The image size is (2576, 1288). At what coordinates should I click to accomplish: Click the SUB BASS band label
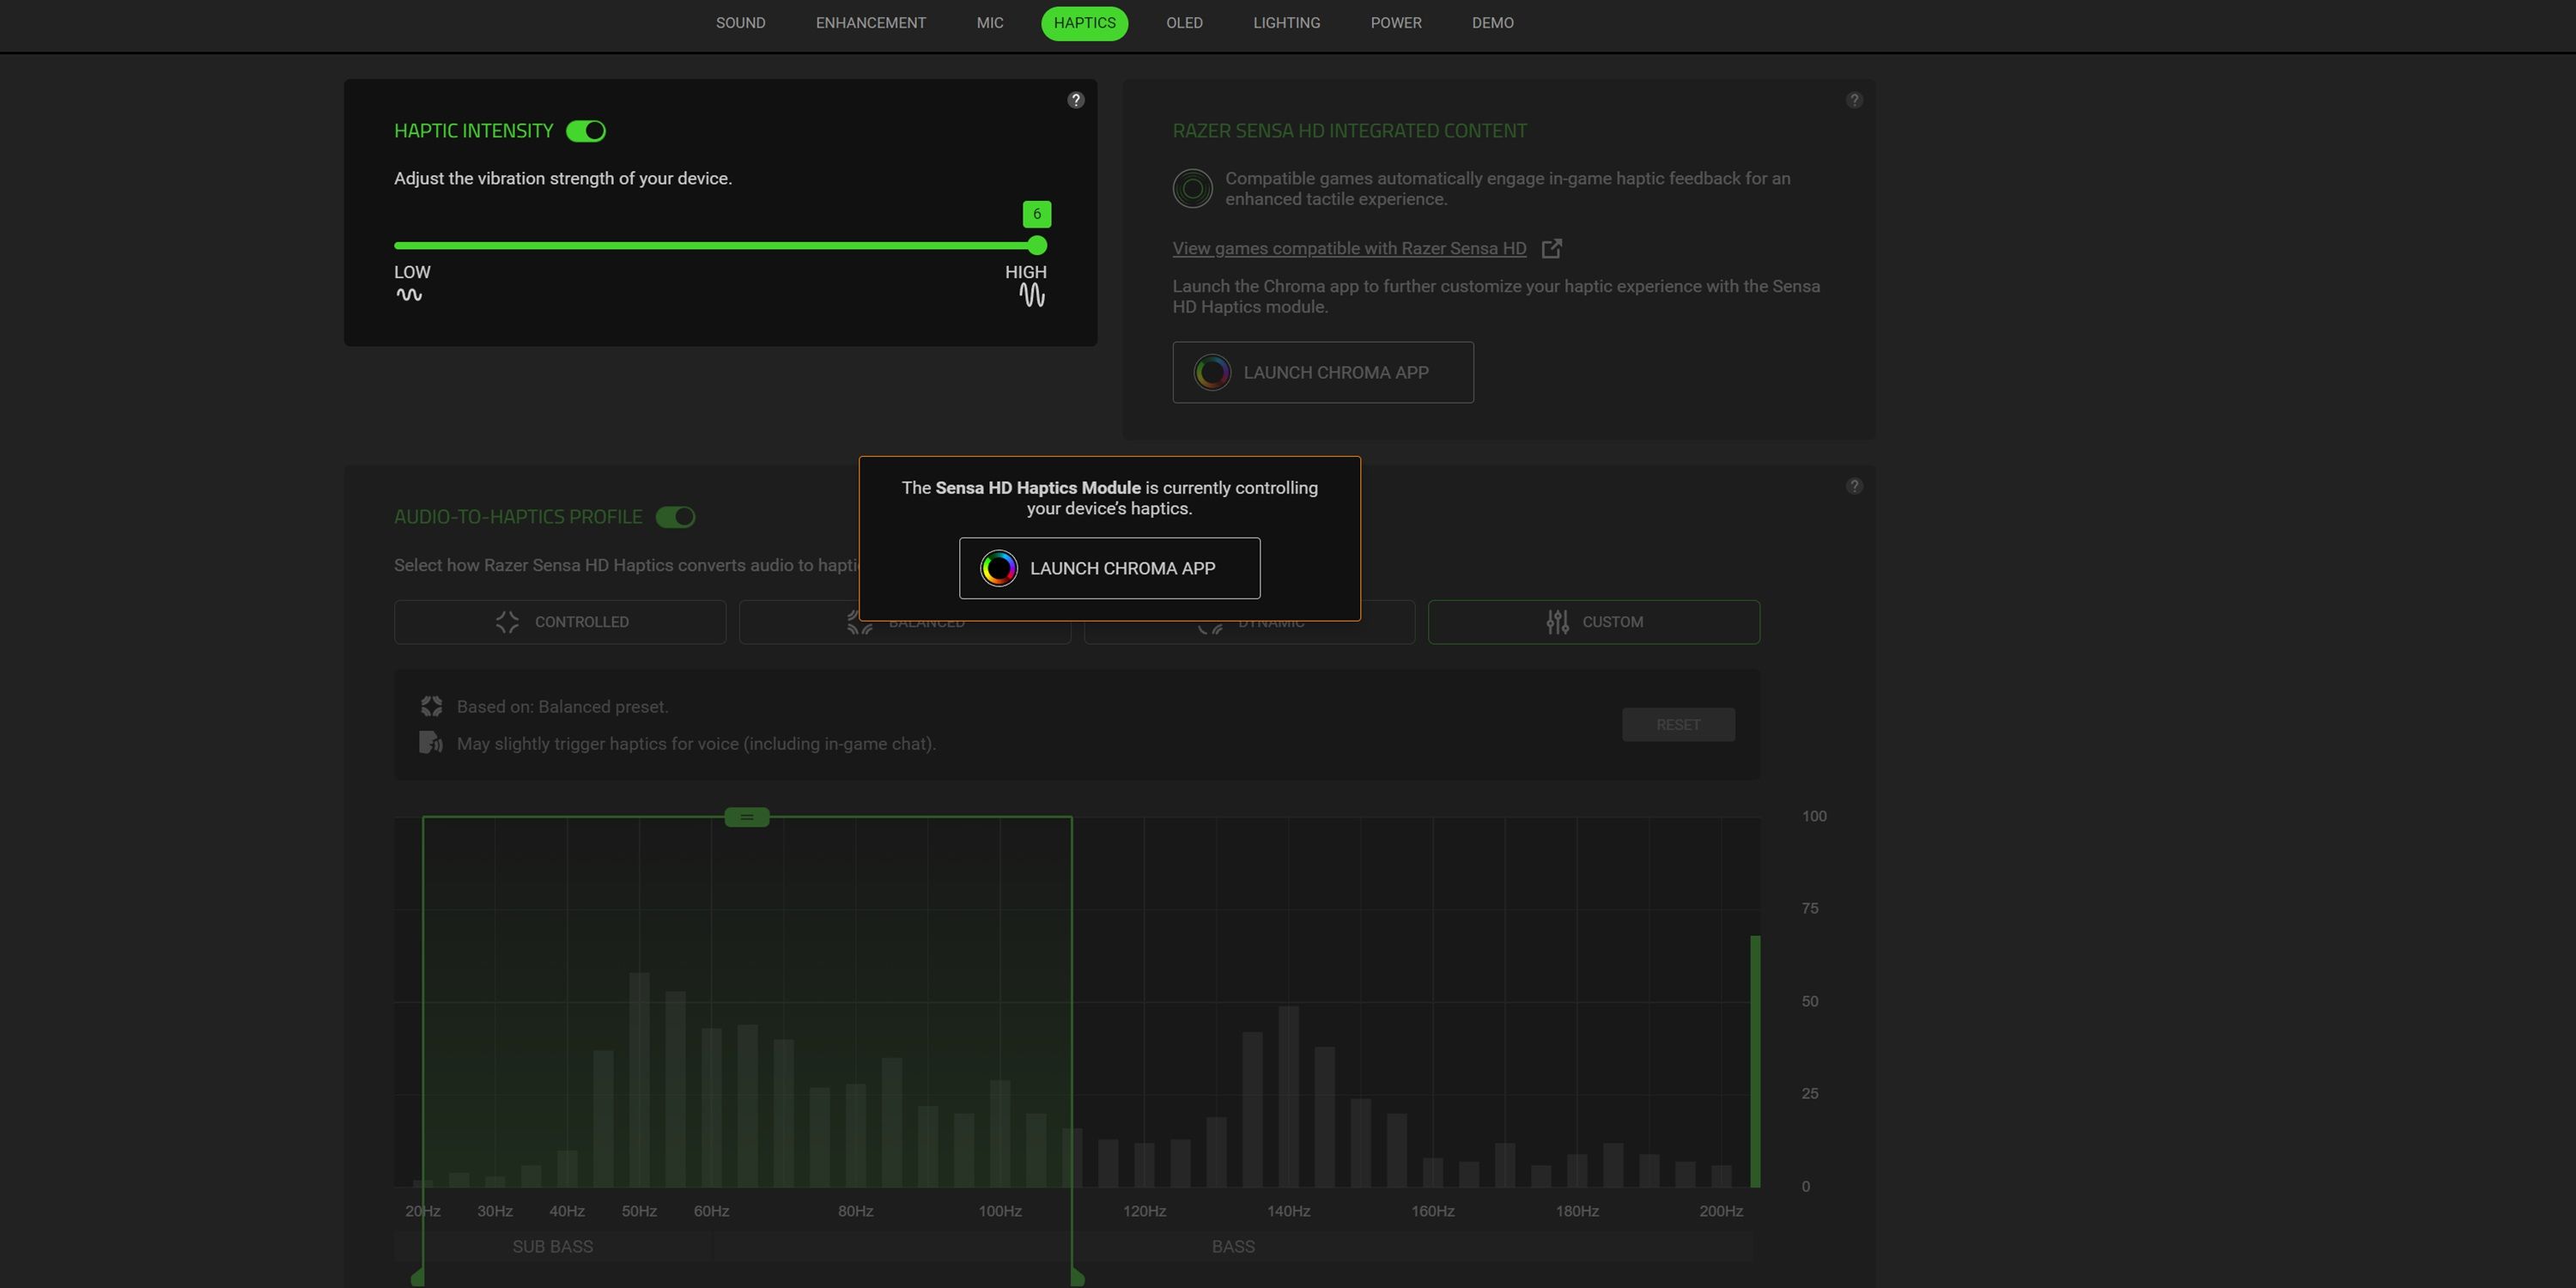pos(552,1247)
